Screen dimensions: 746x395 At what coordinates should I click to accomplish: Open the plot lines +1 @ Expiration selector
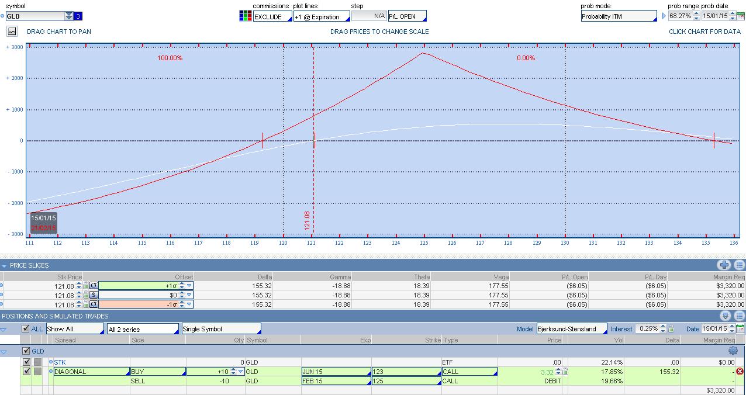pyautogui.click(x=321, y=16)
